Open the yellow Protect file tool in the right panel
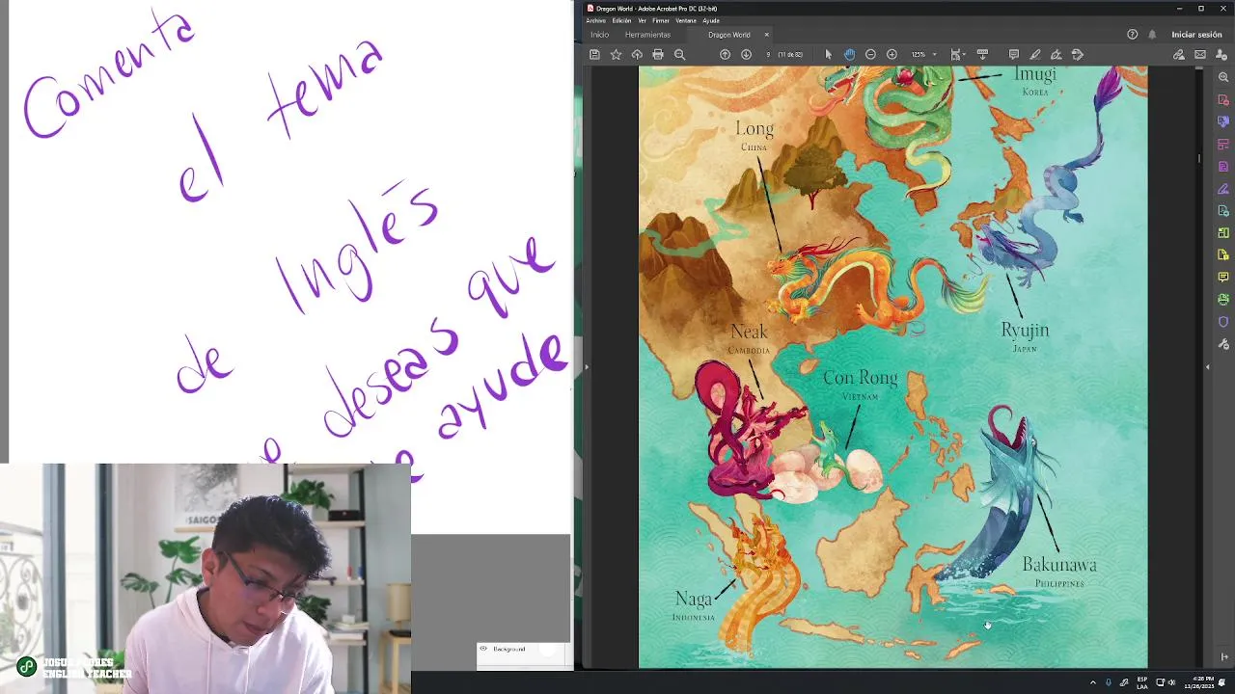Screen dimensions: 1235x694 pyautogui.click(x=1223, y=255)
